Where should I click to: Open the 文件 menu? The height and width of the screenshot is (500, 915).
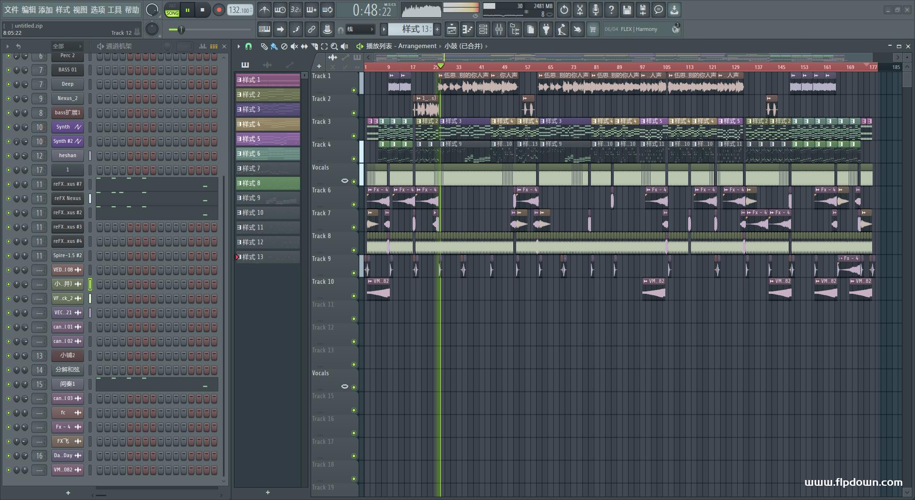[11, 10]
